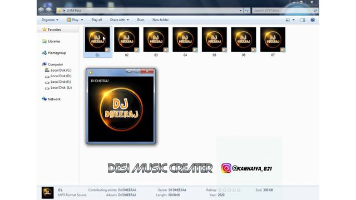This screenshot has width=356, height=200.
Task: Click the Genre value DJ DHEERAJ
Action: tap(177, 190)
